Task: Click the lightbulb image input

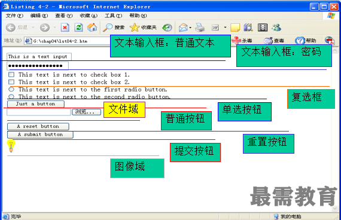Action: click(x=11, y=145)
